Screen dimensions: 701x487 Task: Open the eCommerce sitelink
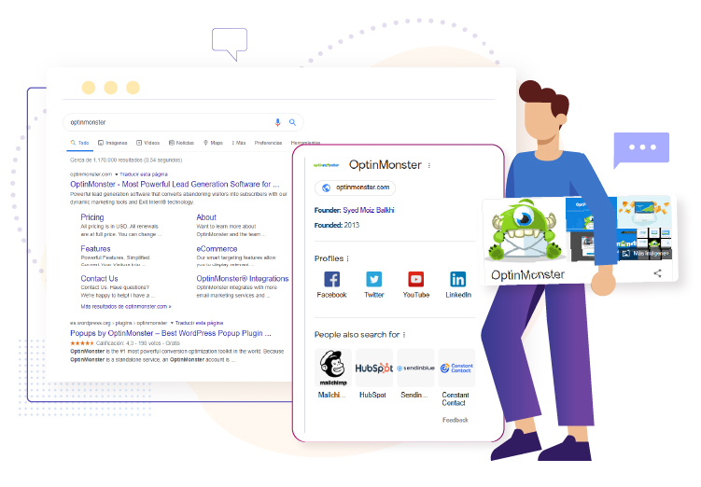(217, 249)
